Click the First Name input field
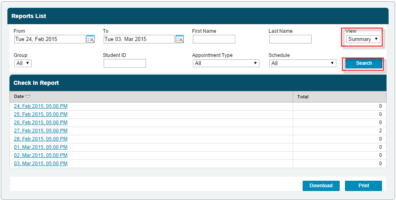Screen dimensions: 396x200 (x=214, y=39)
